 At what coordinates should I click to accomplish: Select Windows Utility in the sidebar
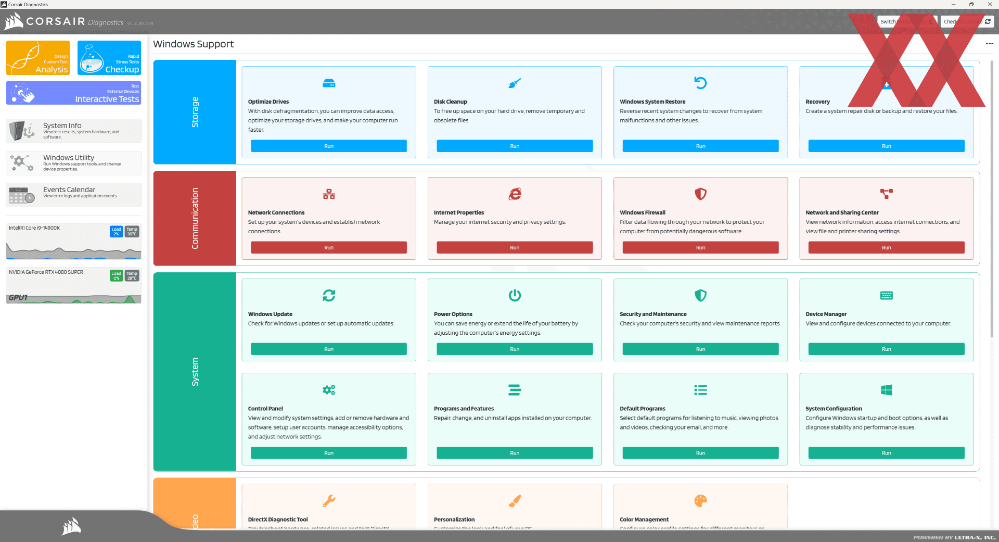click(73, 163)
